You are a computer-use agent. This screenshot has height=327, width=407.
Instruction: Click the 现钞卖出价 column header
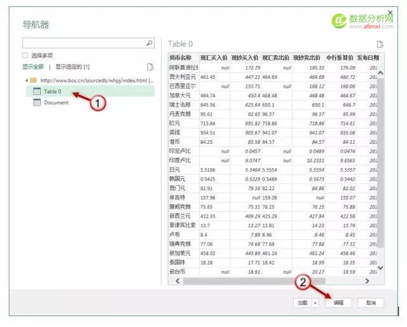[x=308, y=58]
